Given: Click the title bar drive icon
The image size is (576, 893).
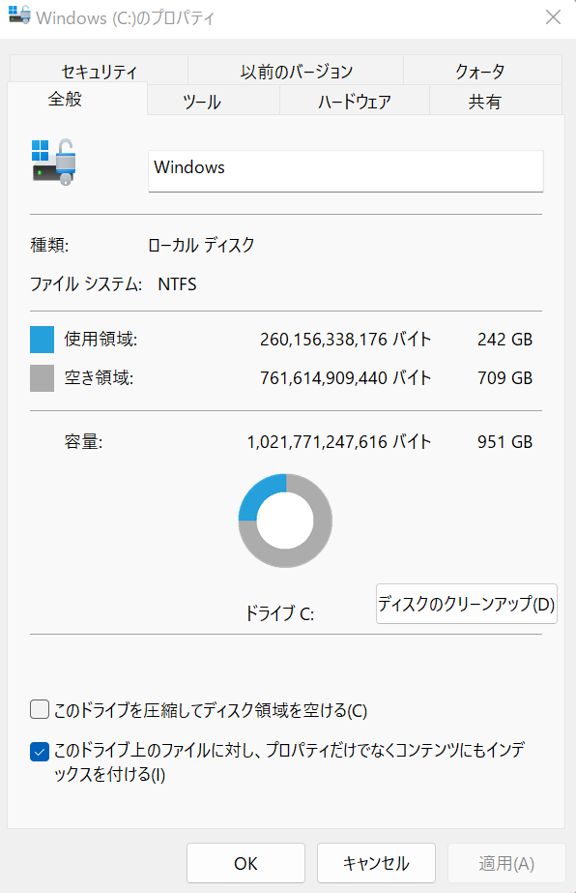Looking at the screenshot, I should (19, 15).
